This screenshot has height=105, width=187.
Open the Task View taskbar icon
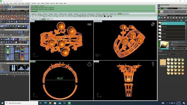click(x=40, y=103)
